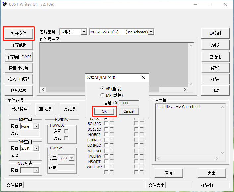Click the code buffer scroll left arrow
Viewport: 234px width, 192px height.
[43, 89]
